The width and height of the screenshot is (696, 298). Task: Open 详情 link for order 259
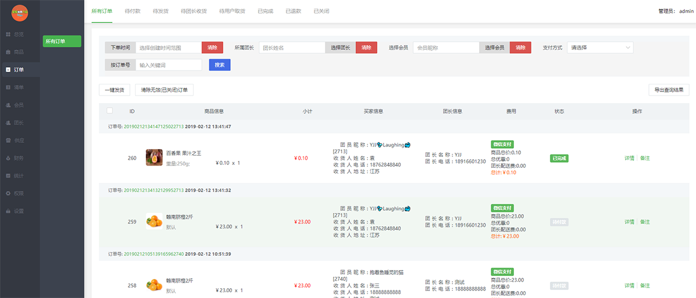(629, 222)
